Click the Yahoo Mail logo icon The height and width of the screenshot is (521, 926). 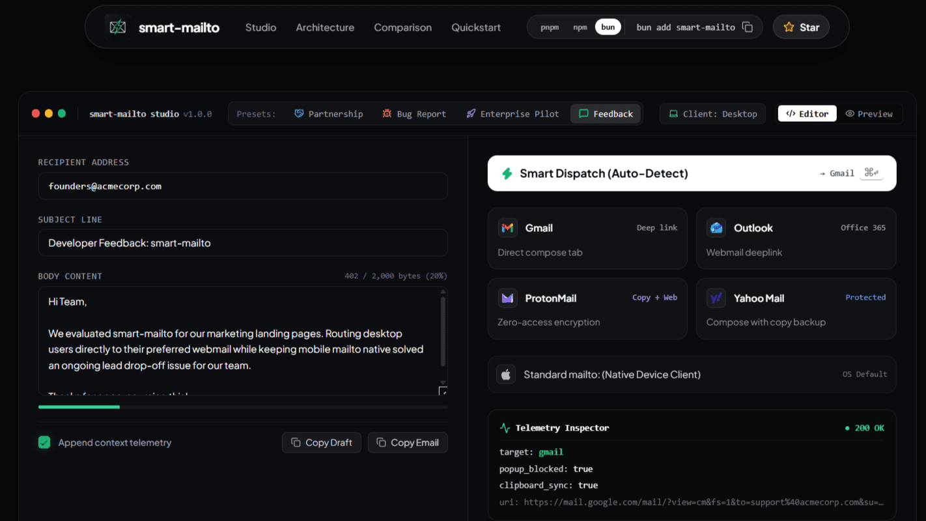pyautogui.click(x=716, y=298)
